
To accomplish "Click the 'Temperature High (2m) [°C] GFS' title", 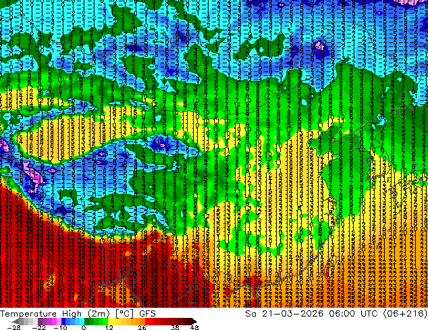I will pos(78,313).
